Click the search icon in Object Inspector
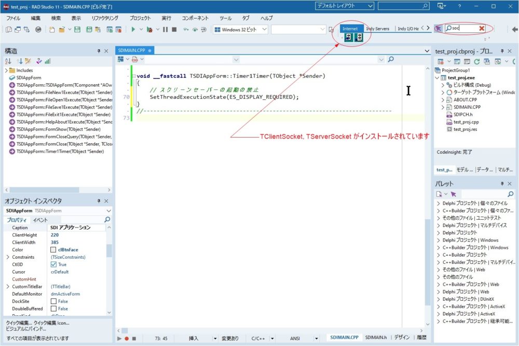519x346 pixels. (x=107, y=220)
